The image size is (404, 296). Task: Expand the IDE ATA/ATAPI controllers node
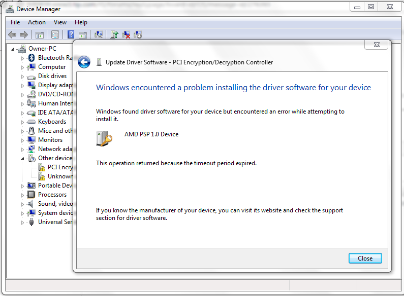point(22,113)
